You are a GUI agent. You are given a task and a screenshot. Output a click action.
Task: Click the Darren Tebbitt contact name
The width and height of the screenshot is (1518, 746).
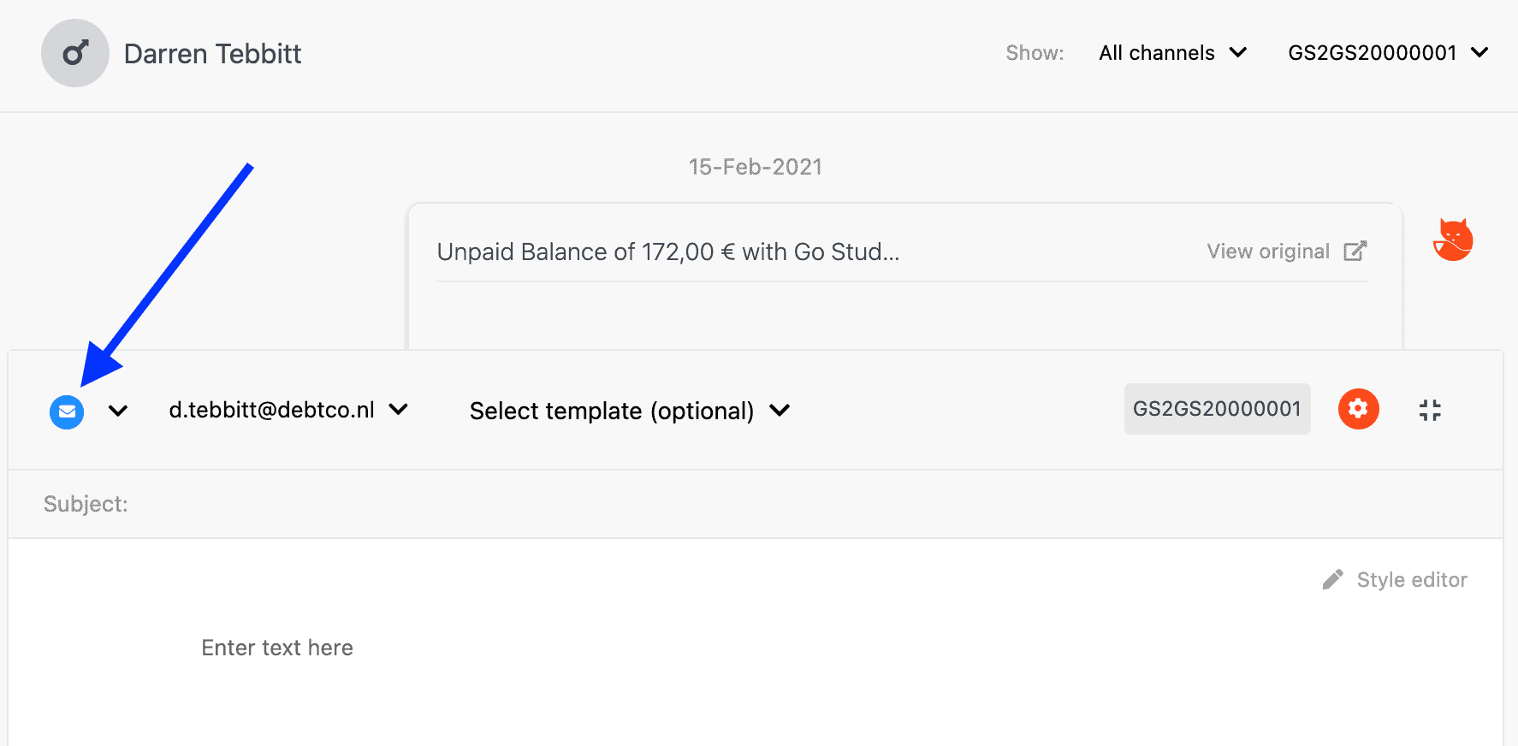(x=213, y=54)
